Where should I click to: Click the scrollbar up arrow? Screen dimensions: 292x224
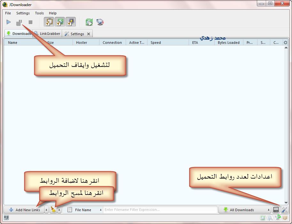coord(286,48)
